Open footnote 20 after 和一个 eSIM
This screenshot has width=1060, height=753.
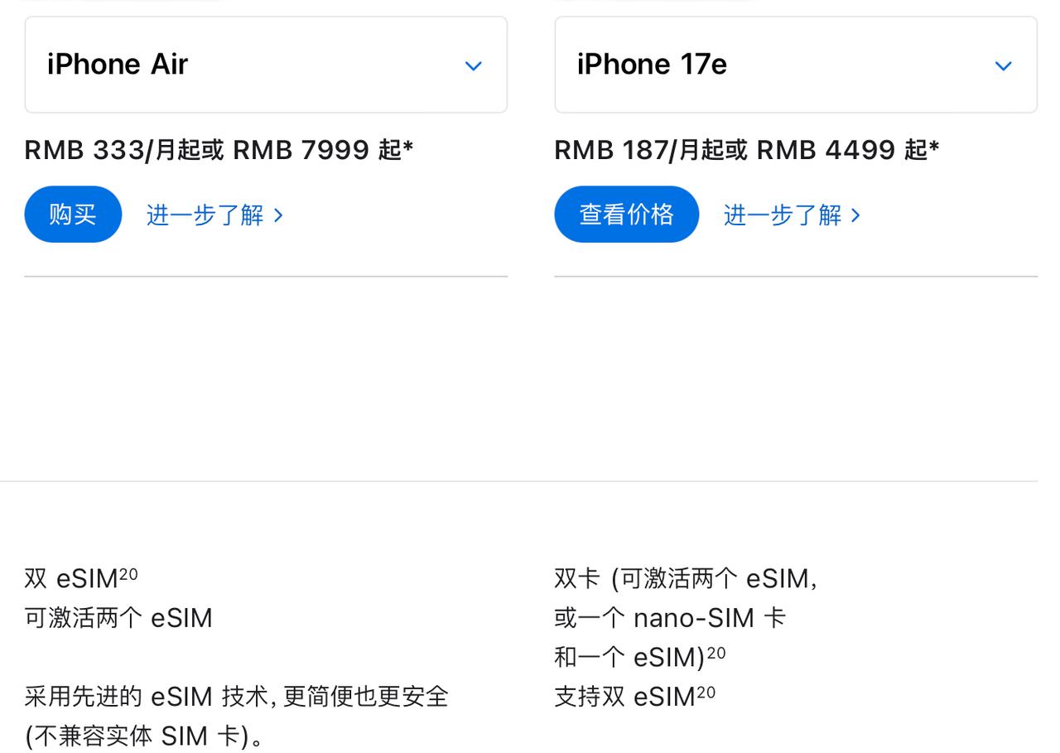click(x=716, y=651)
